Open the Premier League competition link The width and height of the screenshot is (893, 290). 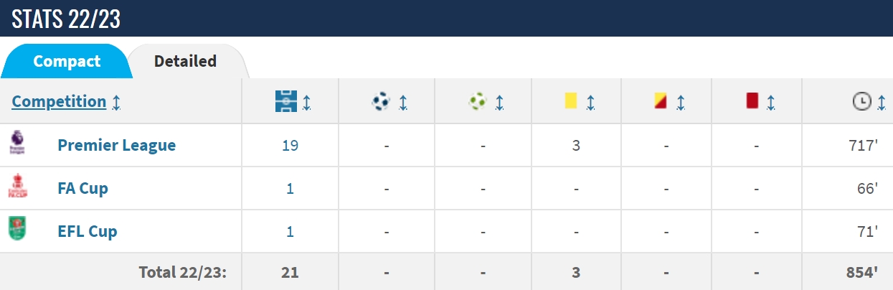click(x=117, y=145)
